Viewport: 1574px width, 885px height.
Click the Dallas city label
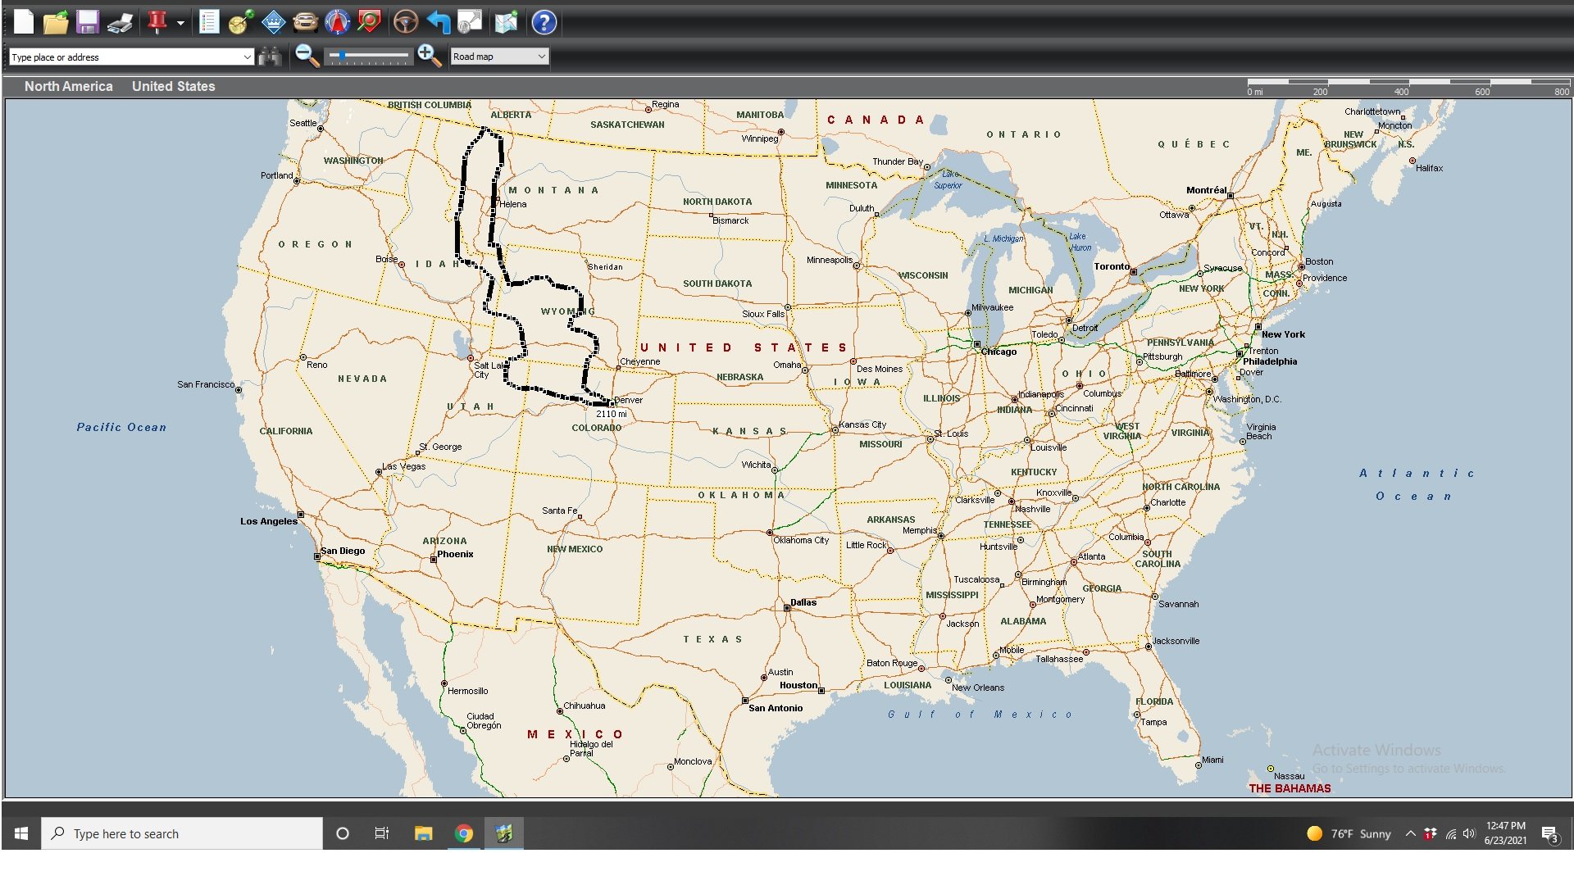803,602
